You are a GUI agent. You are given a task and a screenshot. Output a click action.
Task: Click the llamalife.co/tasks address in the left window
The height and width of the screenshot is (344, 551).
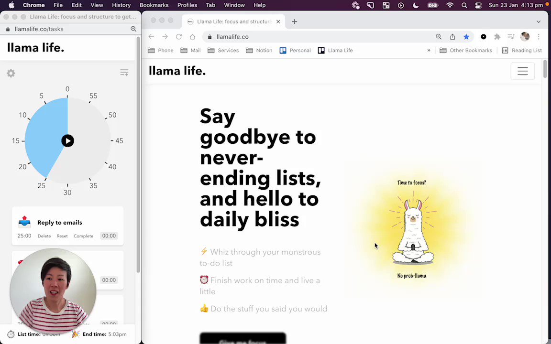click(39, 29)
